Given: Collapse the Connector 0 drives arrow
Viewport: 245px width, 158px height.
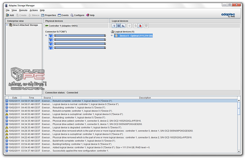Looking at the screenshot, I should coord(46,36).
